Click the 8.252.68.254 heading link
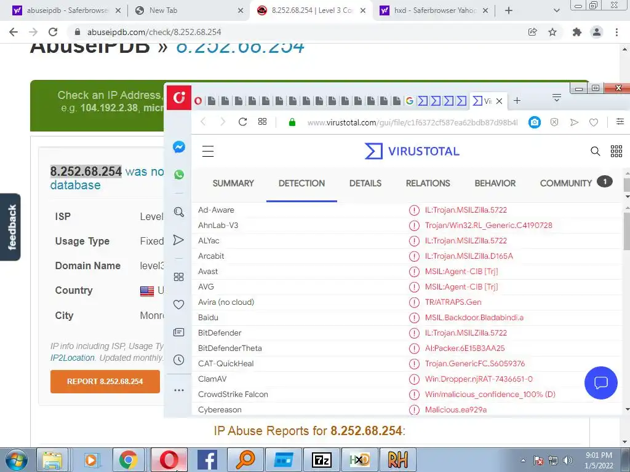 click(240, 47)
